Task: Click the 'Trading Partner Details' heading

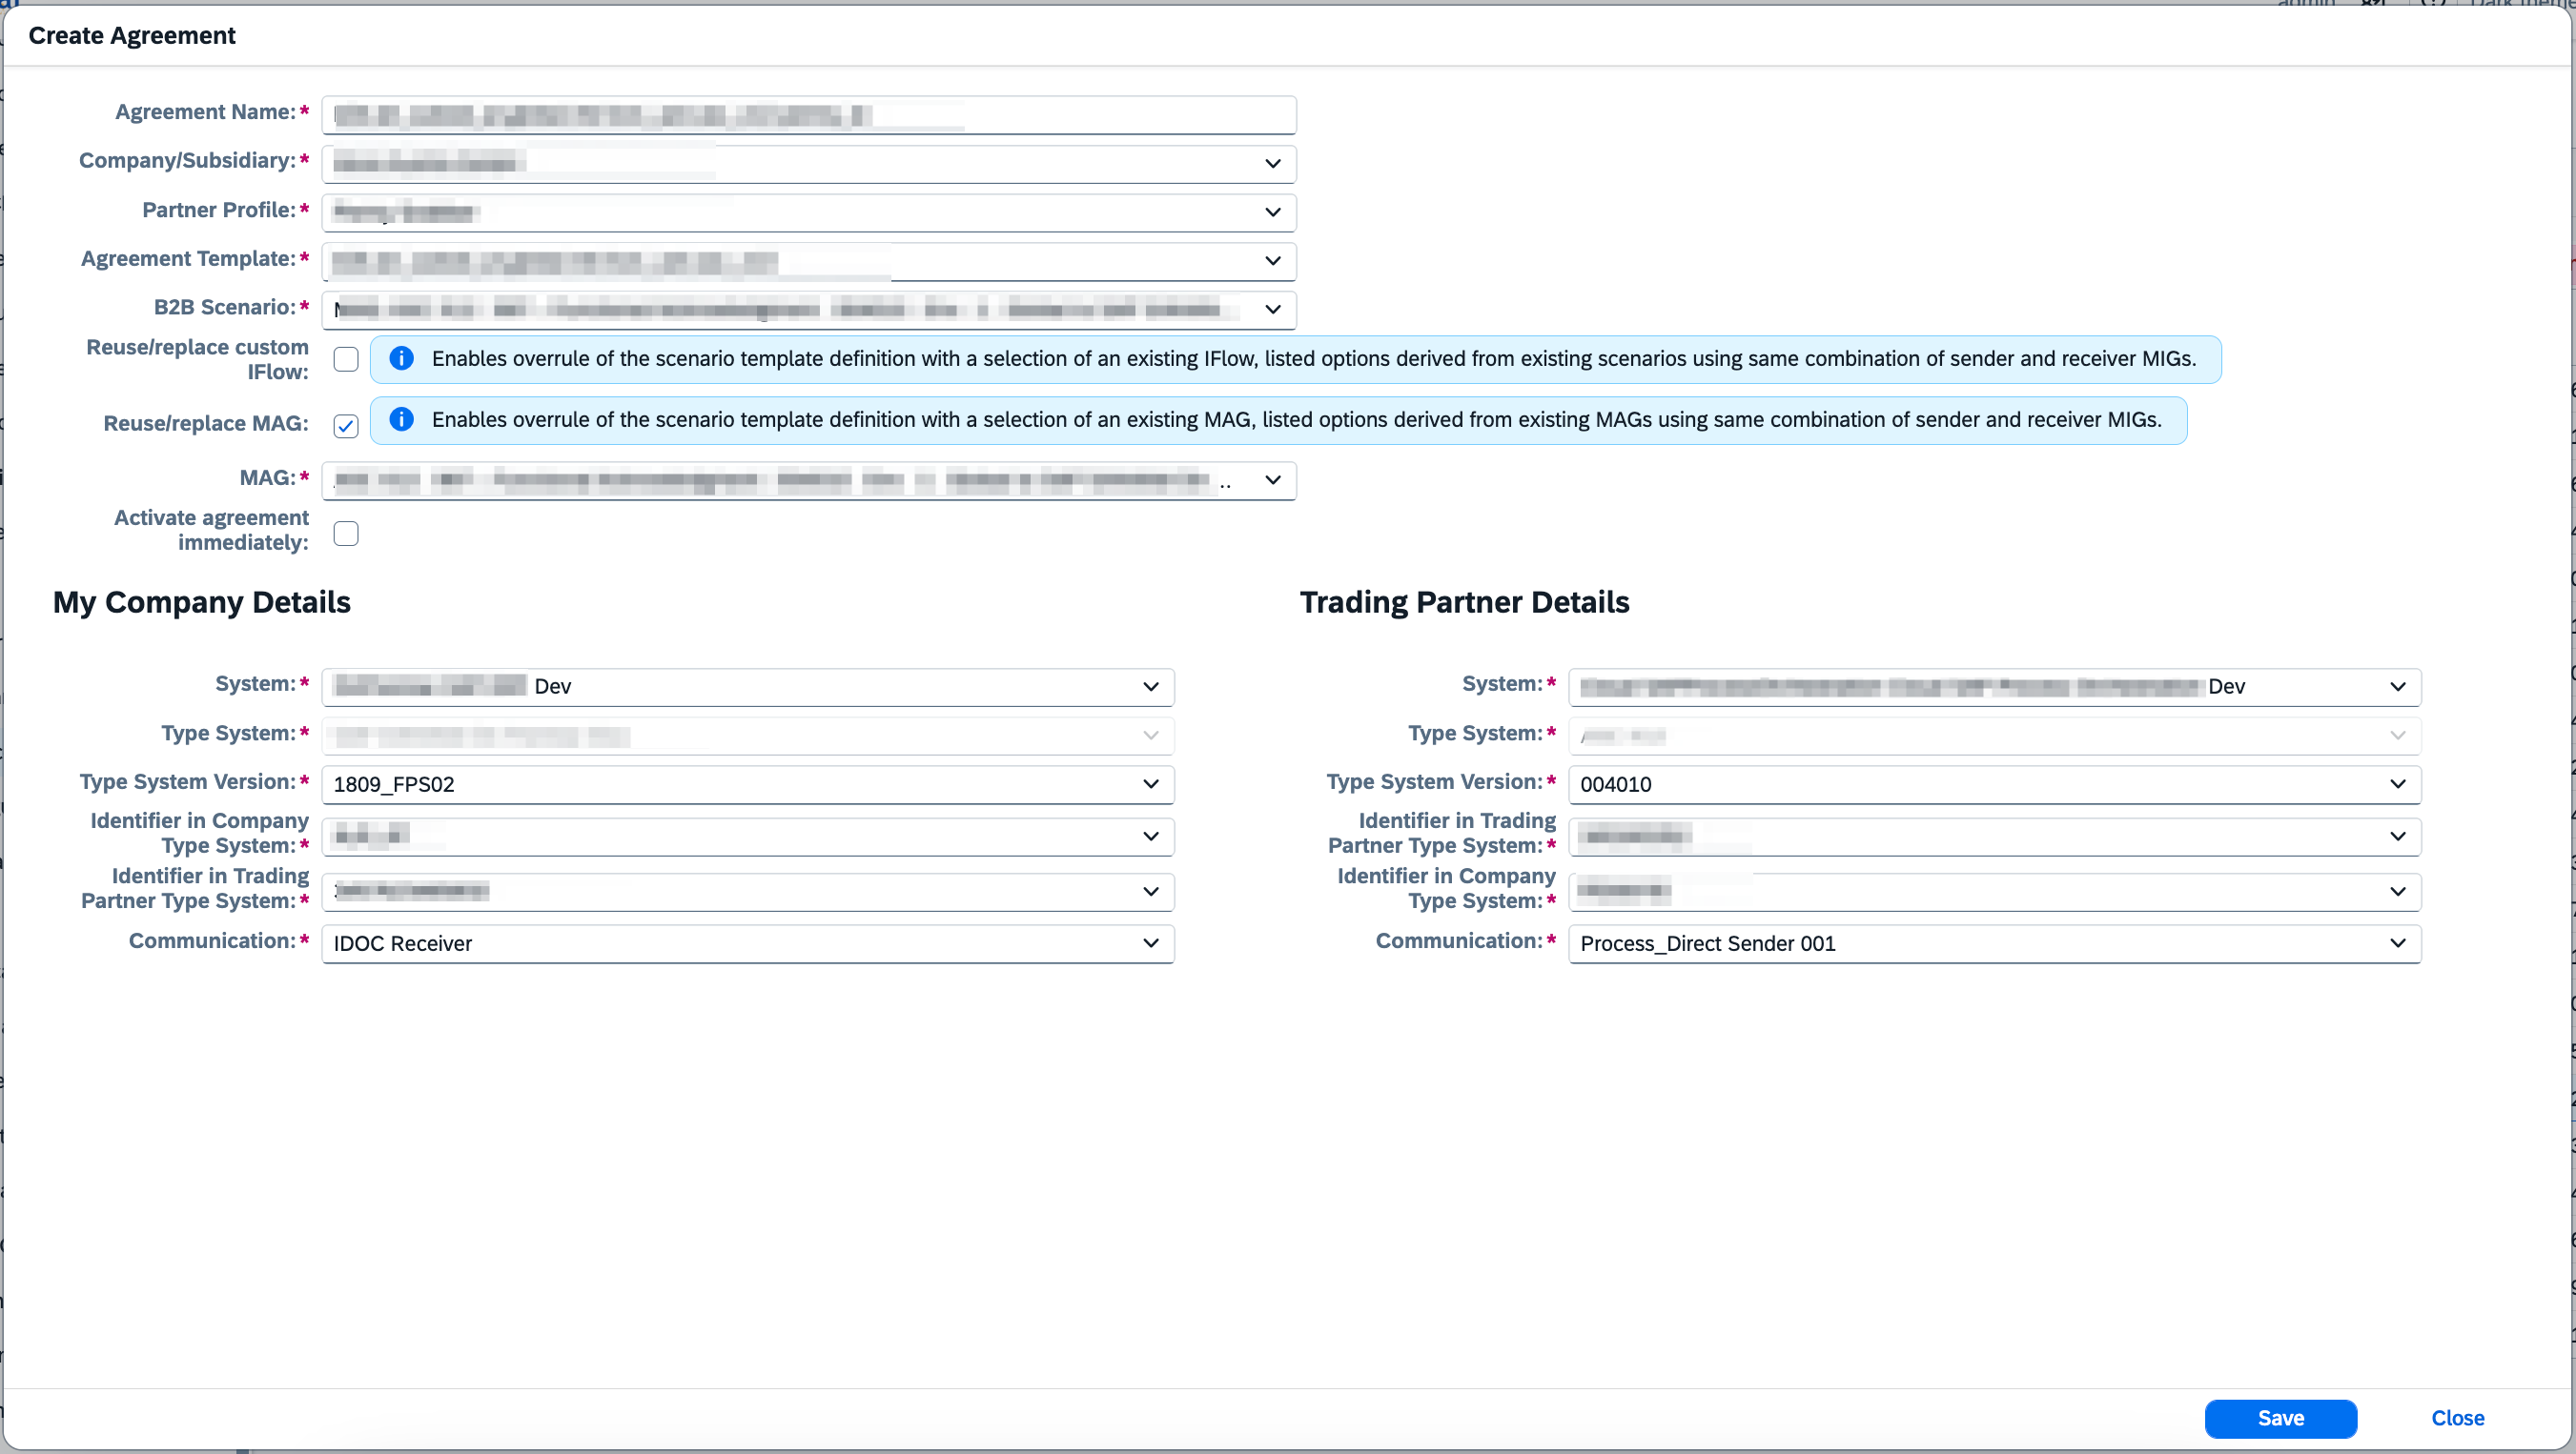Action: 1464,602
